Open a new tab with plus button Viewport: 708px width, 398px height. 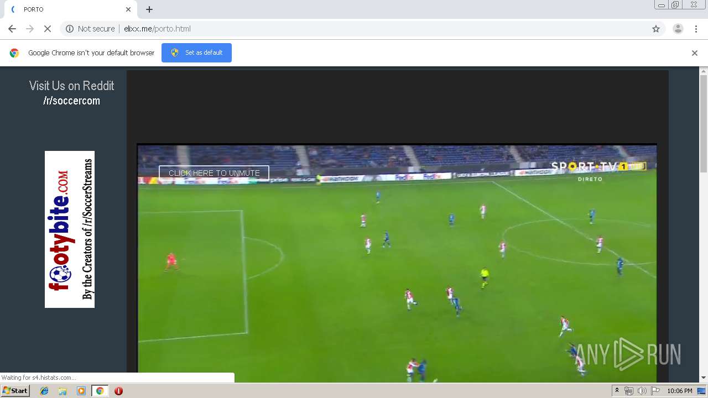click(149, 9)
